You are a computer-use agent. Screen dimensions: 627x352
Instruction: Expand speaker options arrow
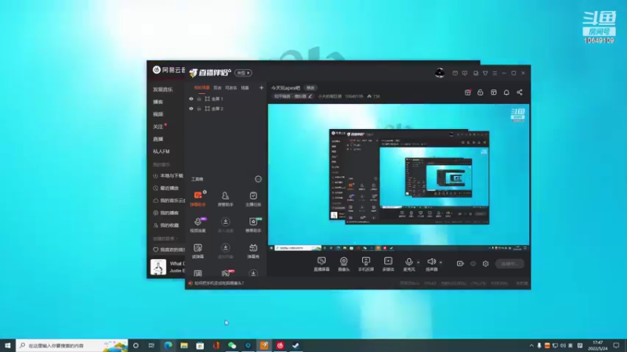coord(440,262)
